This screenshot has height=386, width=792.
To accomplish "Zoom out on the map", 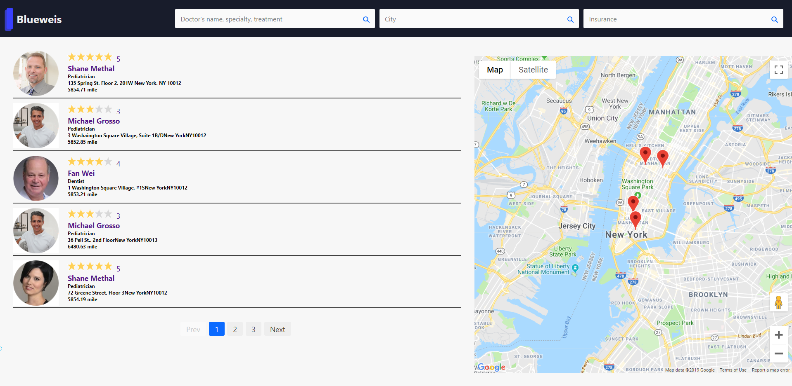I will point(778,353).
